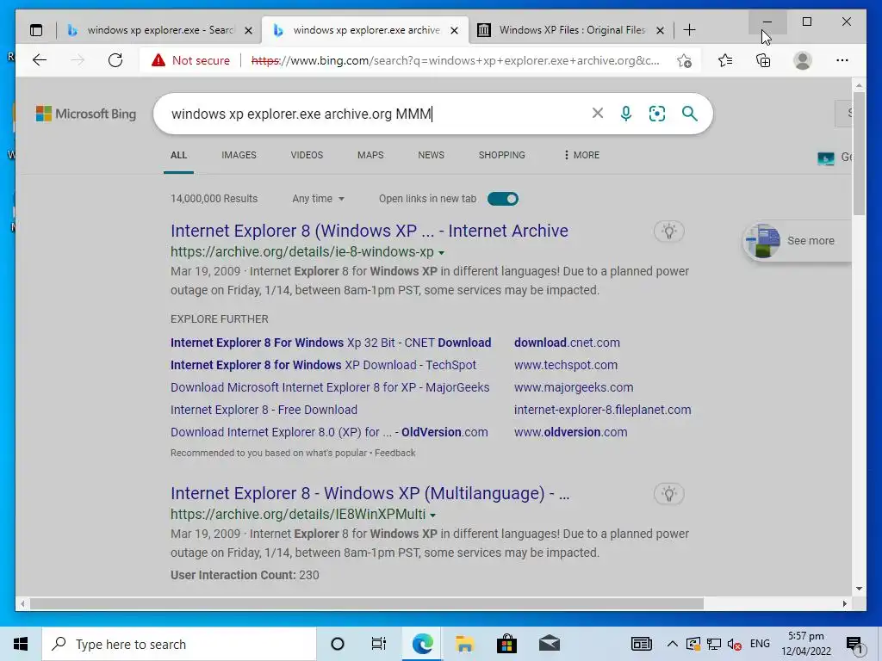Image resolution: width=882 pixels, height=661 pixels.
Task: Click the horizontal scrollbar thumb
Action: click(366, 603)
